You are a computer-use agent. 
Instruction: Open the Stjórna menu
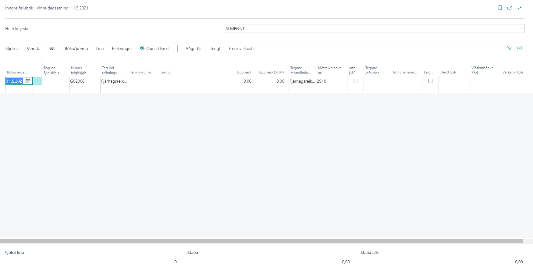12,48
